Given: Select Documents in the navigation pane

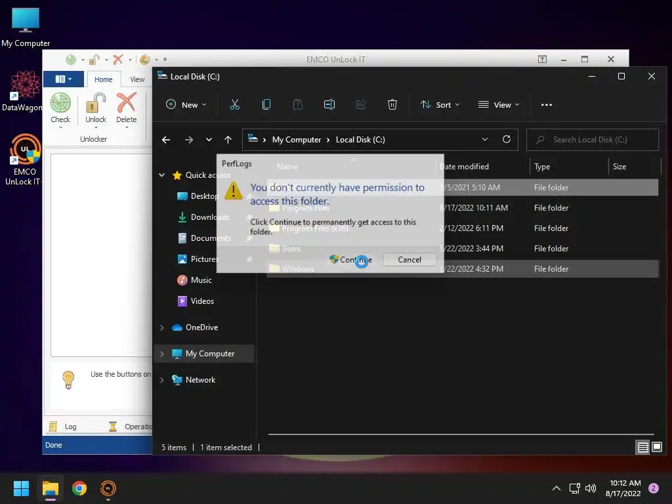Looking at the screenshot, I should [205, 238].
